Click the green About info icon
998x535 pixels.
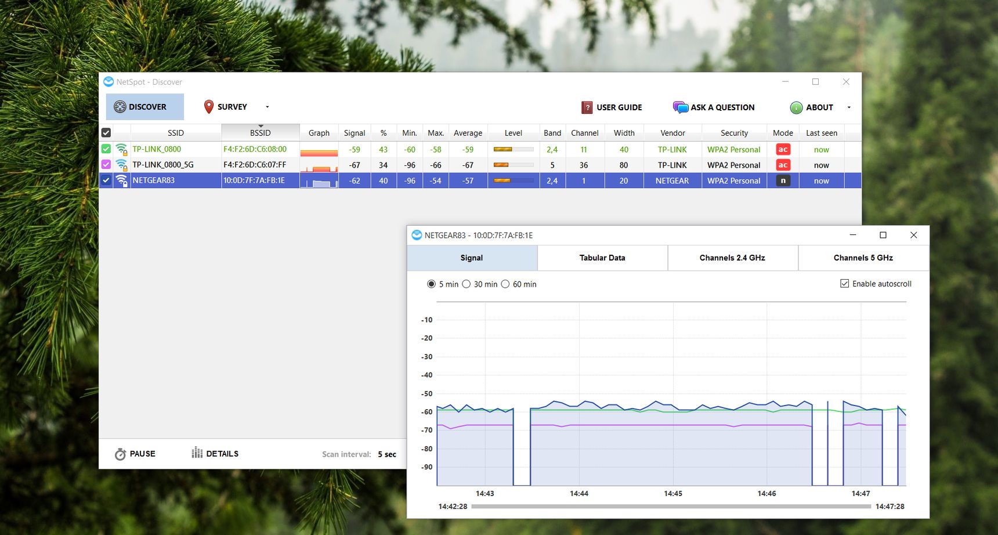tap(796, 107)
